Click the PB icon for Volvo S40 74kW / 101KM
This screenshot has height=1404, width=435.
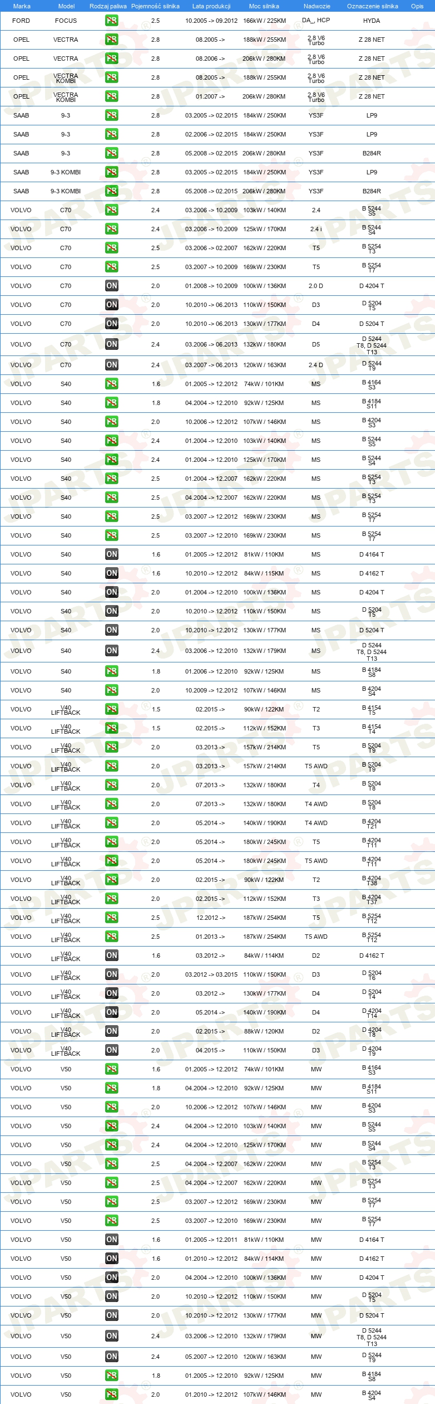(112, 384)
